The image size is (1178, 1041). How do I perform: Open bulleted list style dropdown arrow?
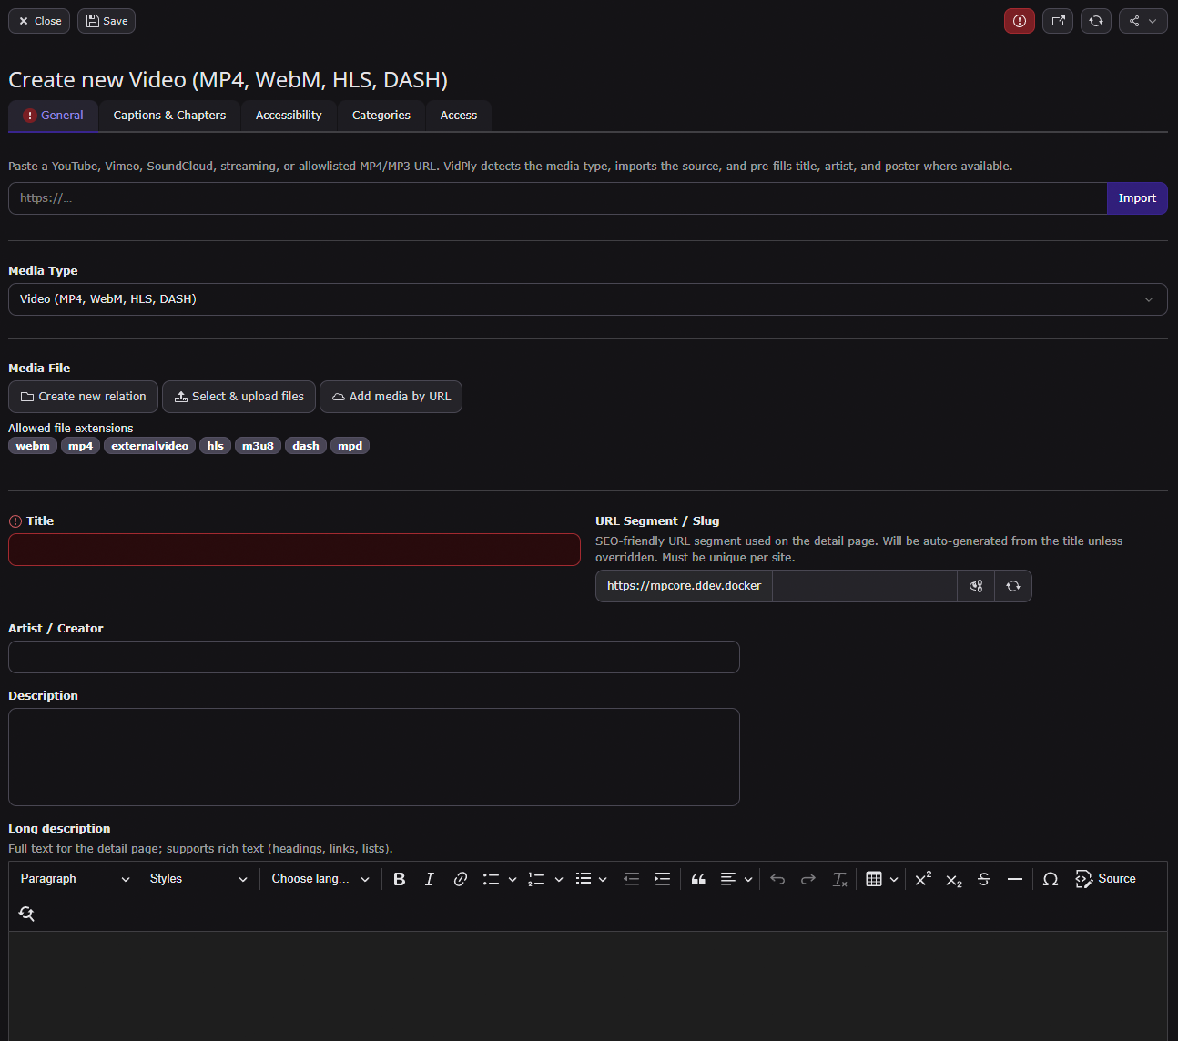click(603, 879)
